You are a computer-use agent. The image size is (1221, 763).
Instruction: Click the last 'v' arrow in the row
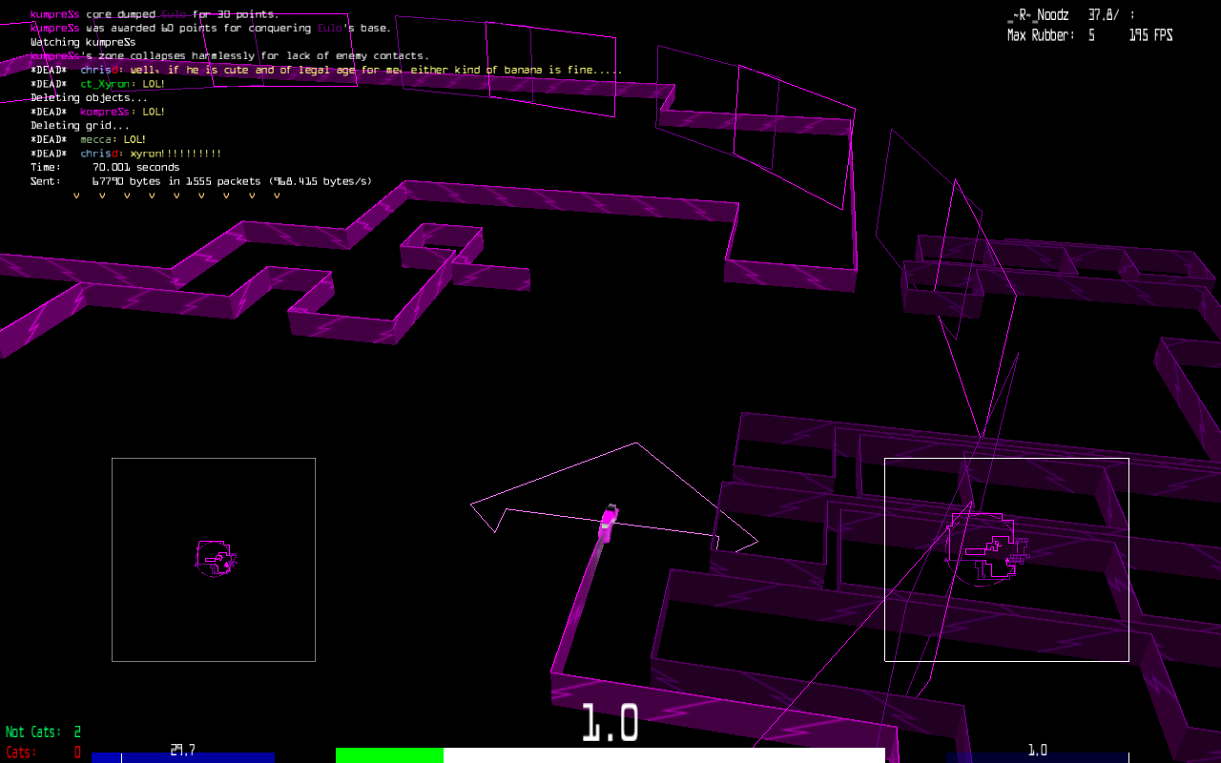[277, 196]
